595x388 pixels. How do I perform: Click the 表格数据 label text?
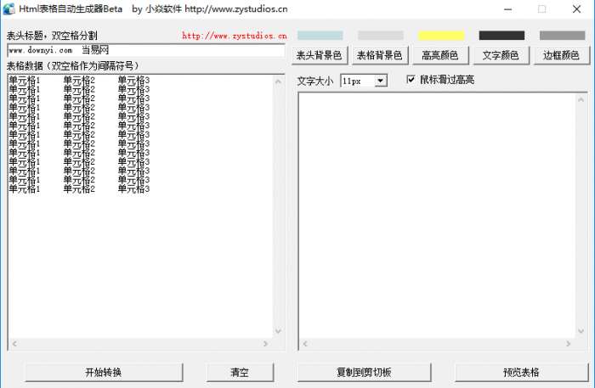72,66
